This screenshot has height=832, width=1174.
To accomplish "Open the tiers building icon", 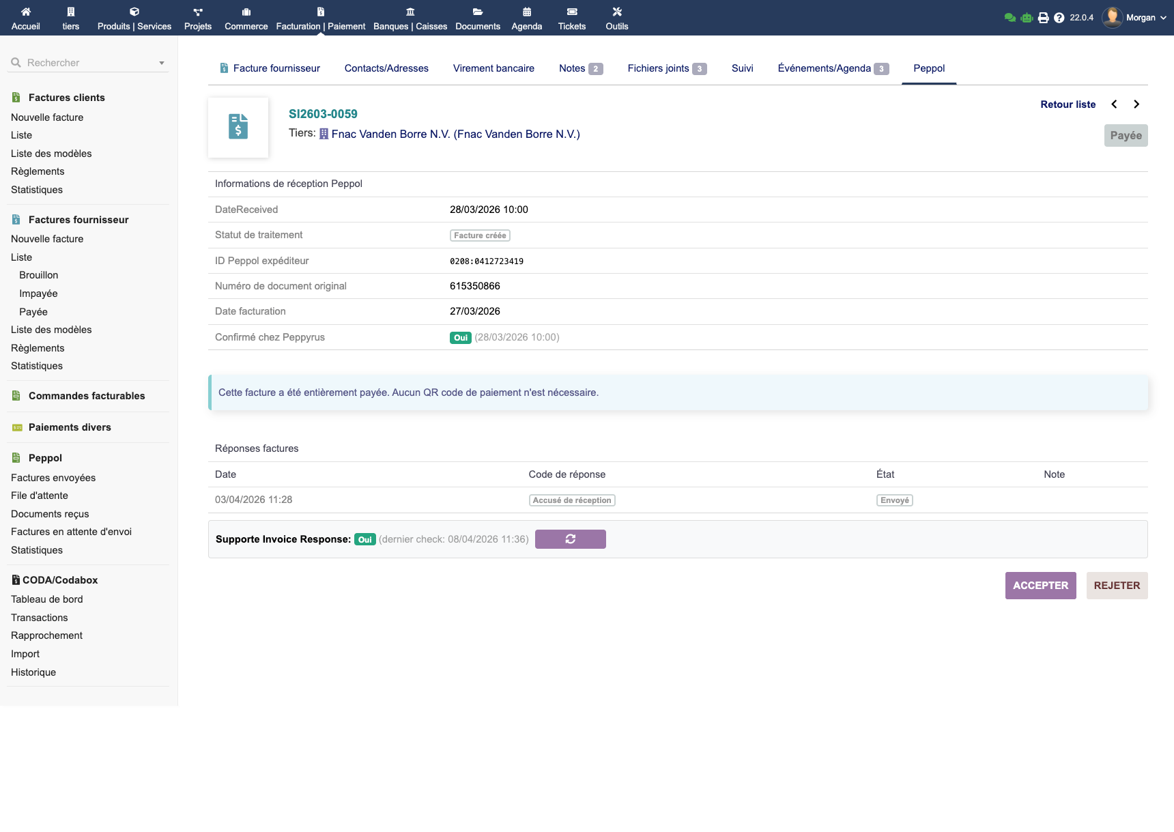I will (x=71, y=12).
